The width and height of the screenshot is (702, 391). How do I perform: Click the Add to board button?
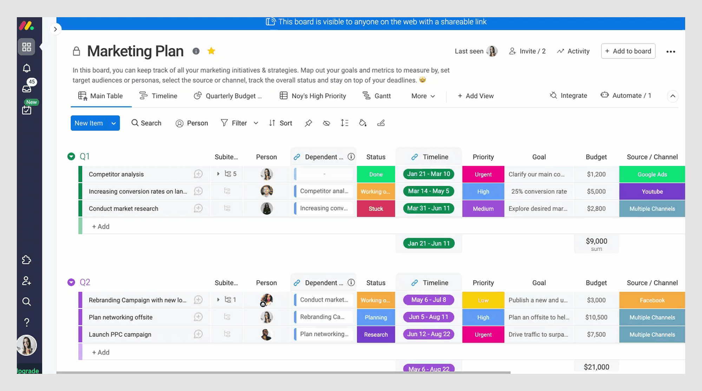[628, 51]
